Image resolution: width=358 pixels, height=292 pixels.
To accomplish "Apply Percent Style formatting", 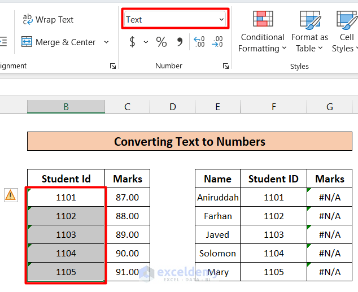I will [x=161, y=42].
